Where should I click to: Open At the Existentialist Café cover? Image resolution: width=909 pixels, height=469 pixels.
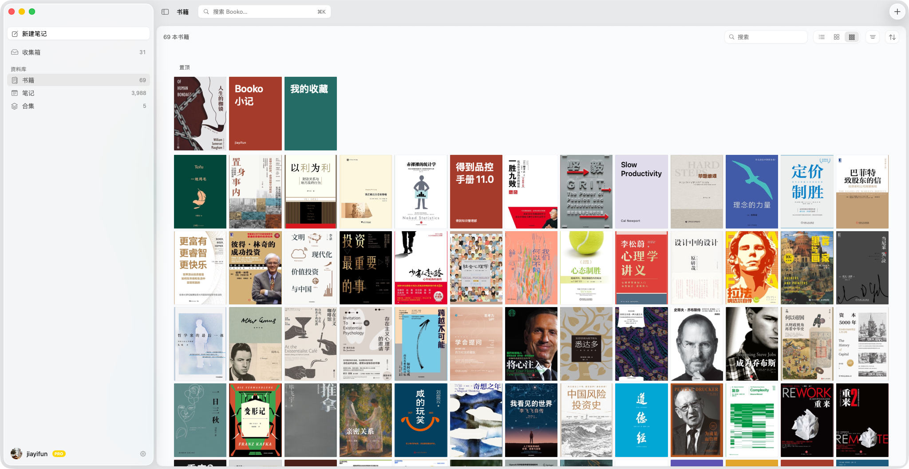click(x=311, y=344)
